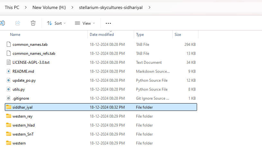Select the README.md file icon
The height and width of the screenshot is (149, 262).
9,71
